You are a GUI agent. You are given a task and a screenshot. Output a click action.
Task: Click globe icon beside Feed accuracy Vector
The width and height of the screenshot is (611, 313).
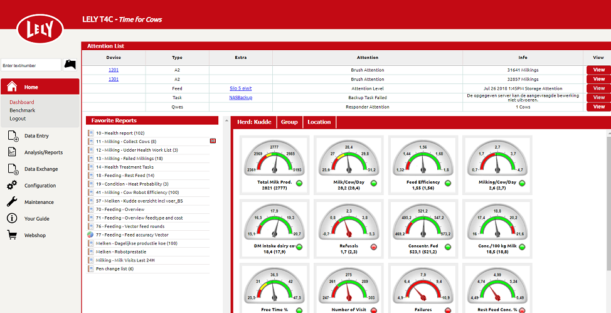[x=91, y=235]
